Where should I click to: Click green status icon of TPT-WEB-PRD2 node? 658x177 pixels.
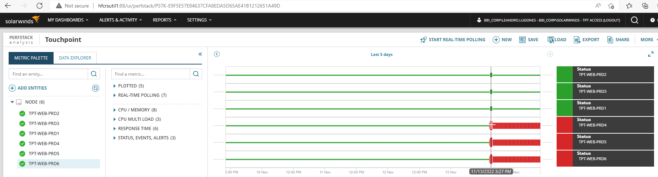22,114
